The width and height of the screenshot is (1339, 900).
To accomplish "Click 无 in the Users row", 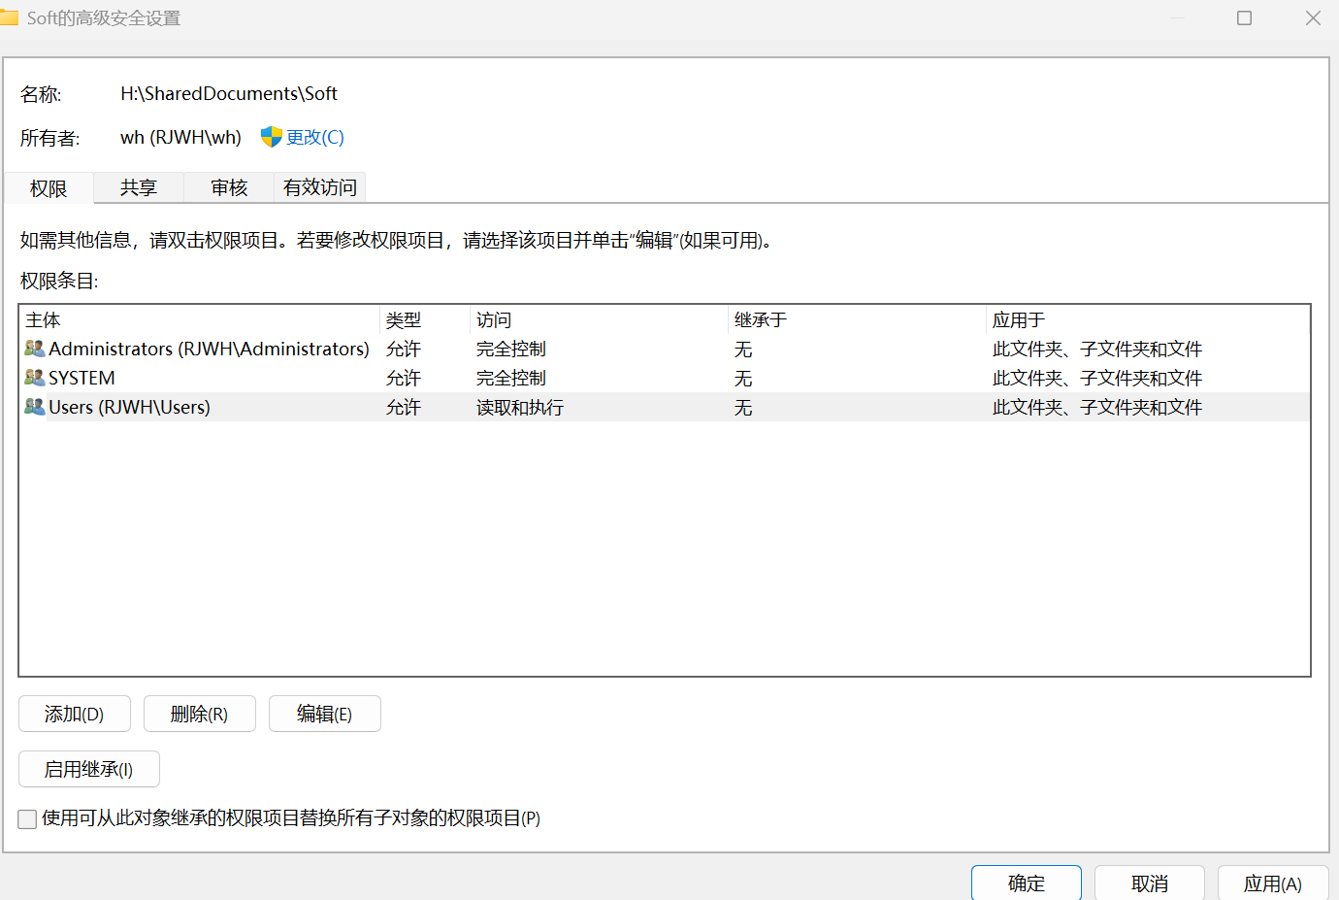I will coord(743,407).
